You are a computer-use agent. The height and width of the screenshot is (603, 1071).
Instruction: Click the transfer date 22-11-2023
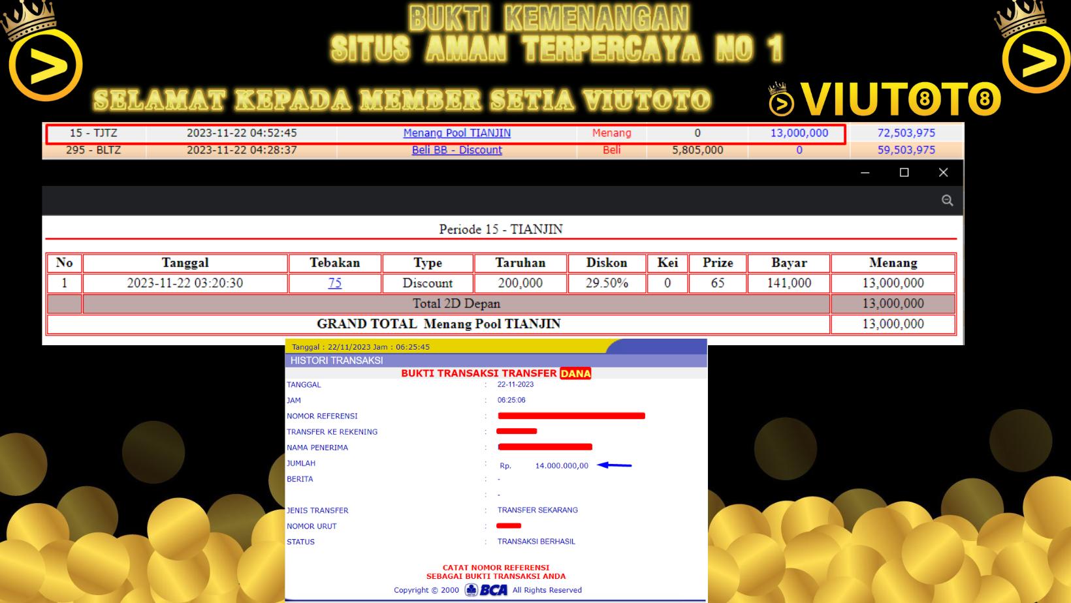516,384
